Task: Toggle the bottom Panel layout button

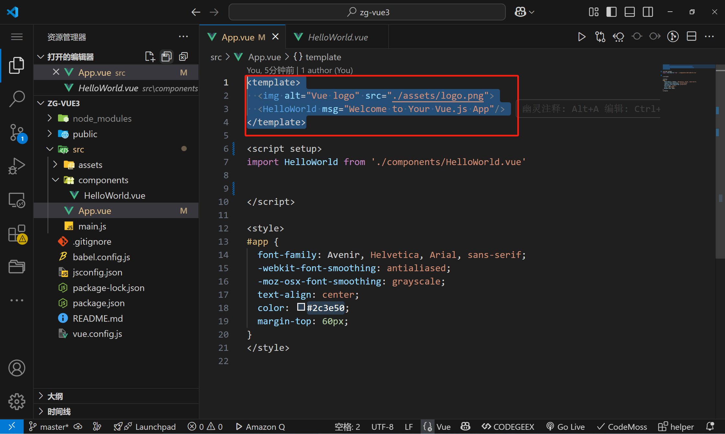Action: 629,12
